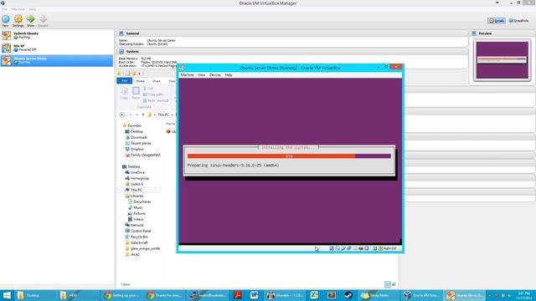Image resolution: width=536 pixels, height=301 pixels.
Task: Select Recycle Bin in navigation pane
Action: [x=136, y=237]
